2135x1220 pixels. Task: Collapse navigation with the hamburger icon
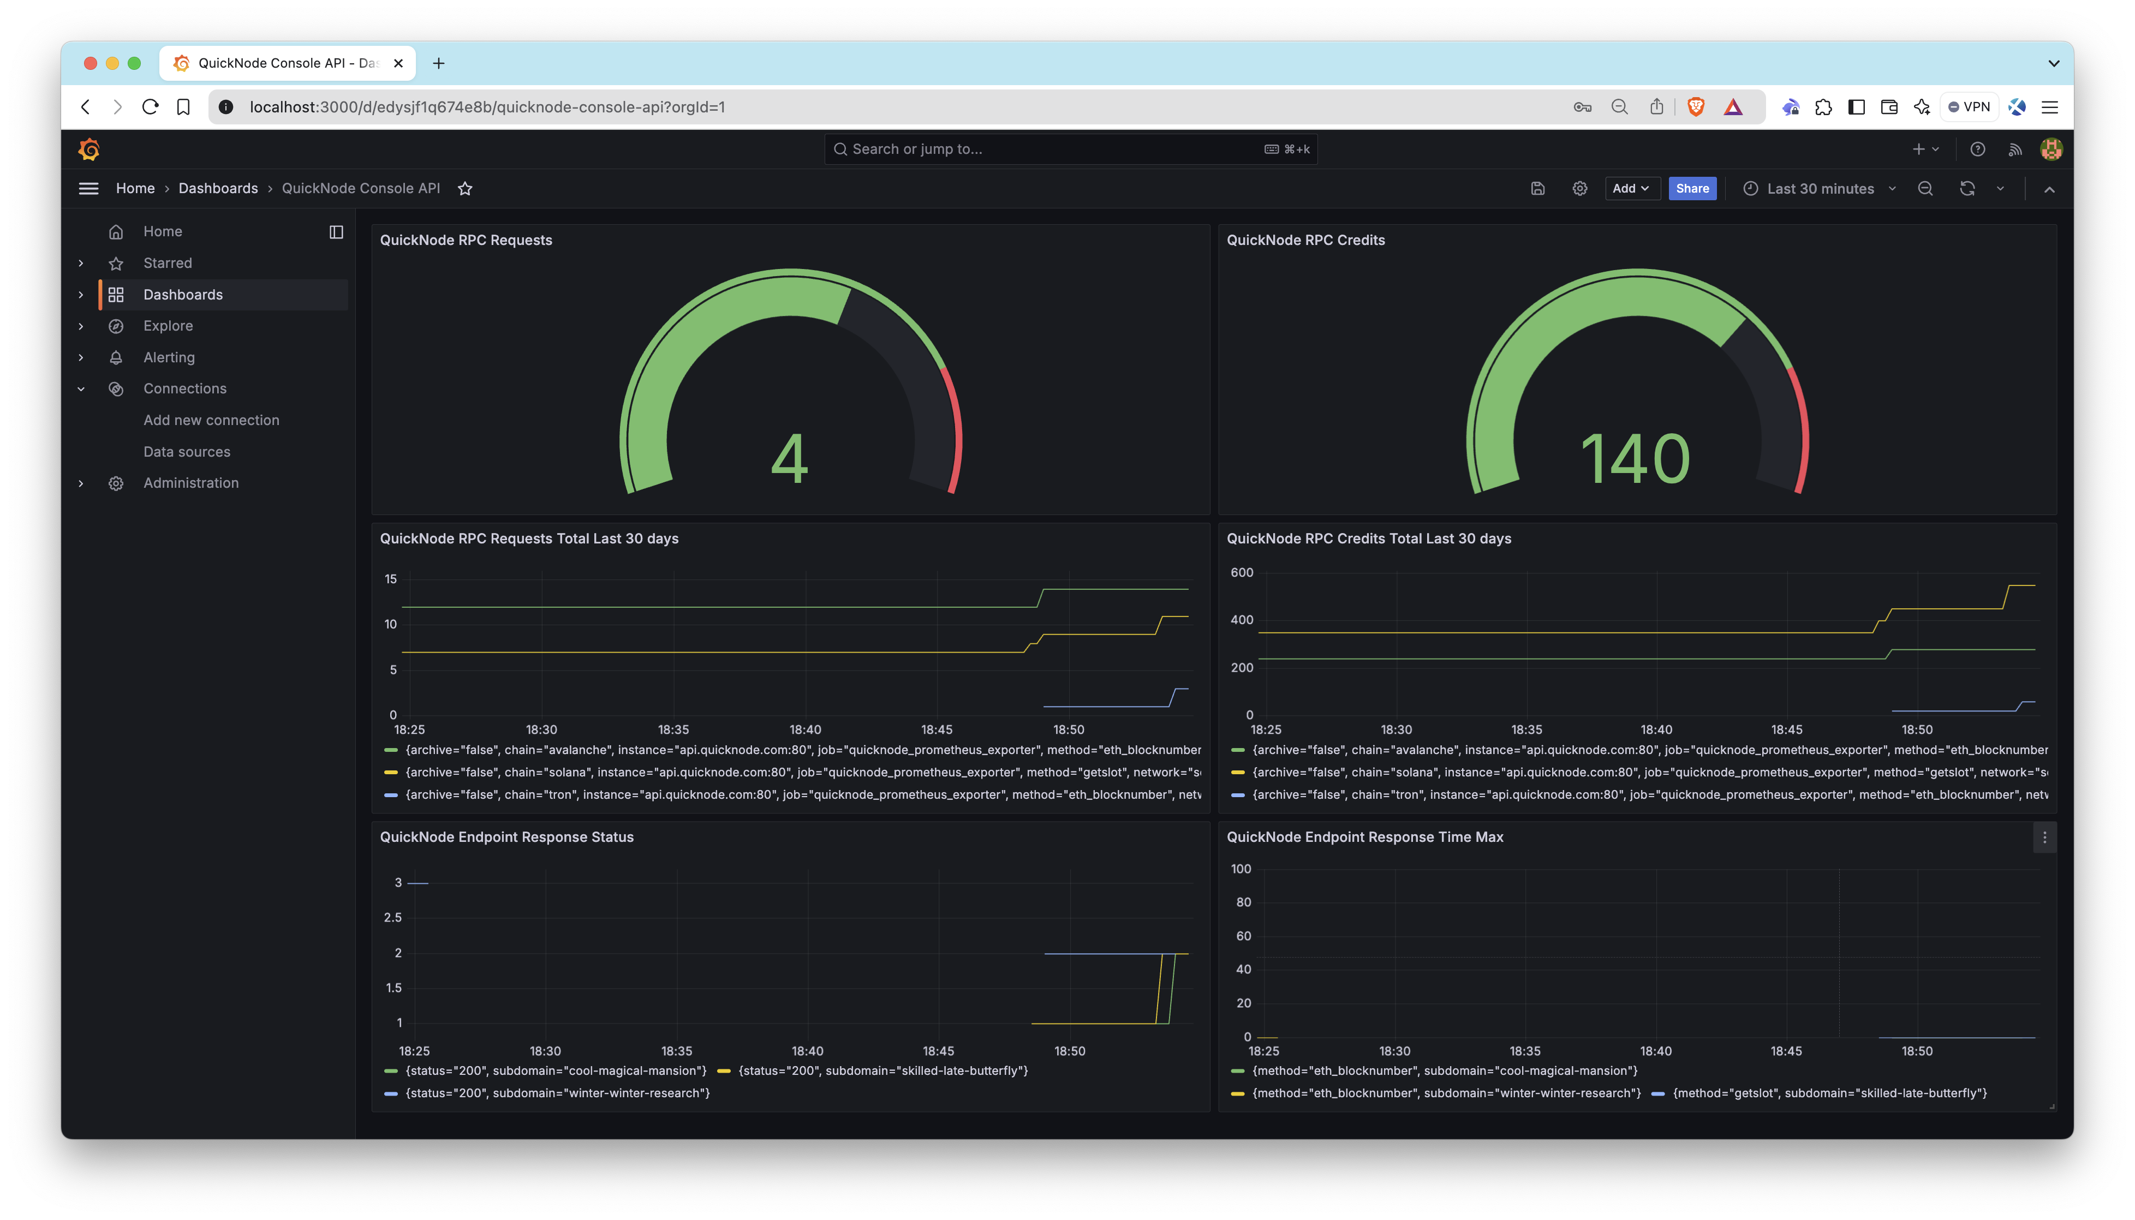[x=88, y=188]
